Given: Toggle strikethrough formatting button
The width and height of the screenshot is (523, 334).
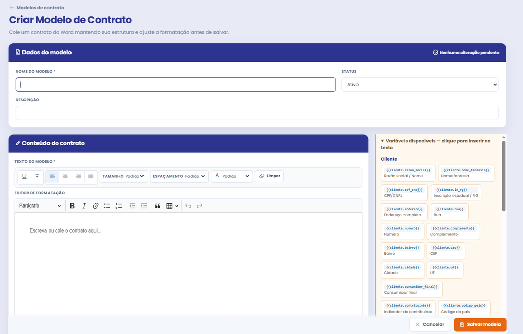Looking at the screenshot, I should click(x=37, y=176).
